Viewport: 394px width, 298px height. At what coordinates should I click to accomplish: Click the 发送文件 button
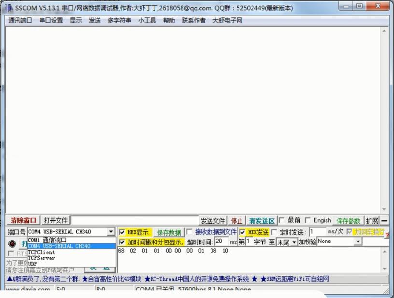coord(213,221)
